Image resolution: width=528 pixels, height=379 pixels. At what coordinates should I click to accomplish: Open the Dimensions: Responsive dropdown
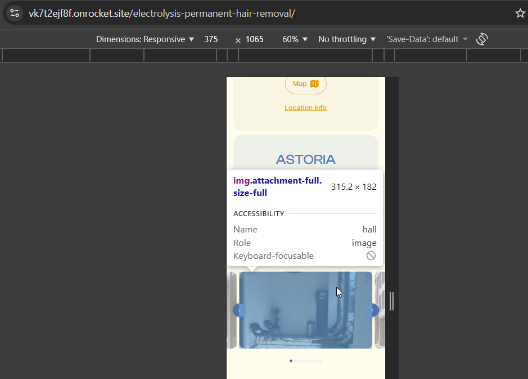pos(145,39)
